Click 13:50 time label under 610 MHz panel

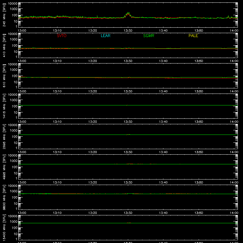pos(199,91)
